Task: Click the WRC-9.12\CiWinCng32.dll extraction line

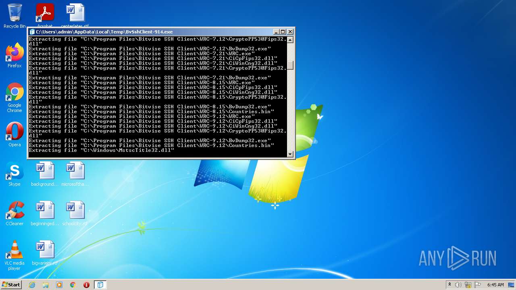Action: [153, 126]
